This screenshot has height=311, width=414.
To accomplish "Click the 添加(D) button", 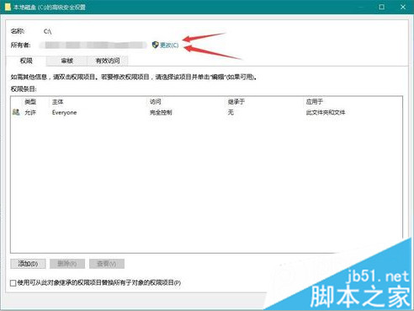I will coord(28,264).
